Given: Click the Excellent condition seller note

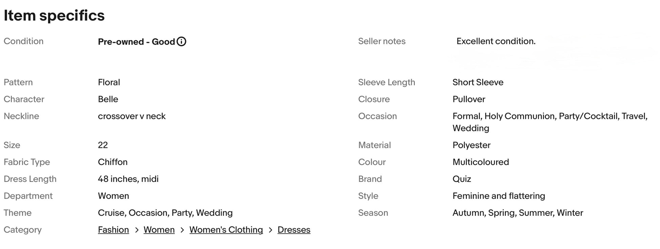Looking at the screenshot, I should [496, 41].
